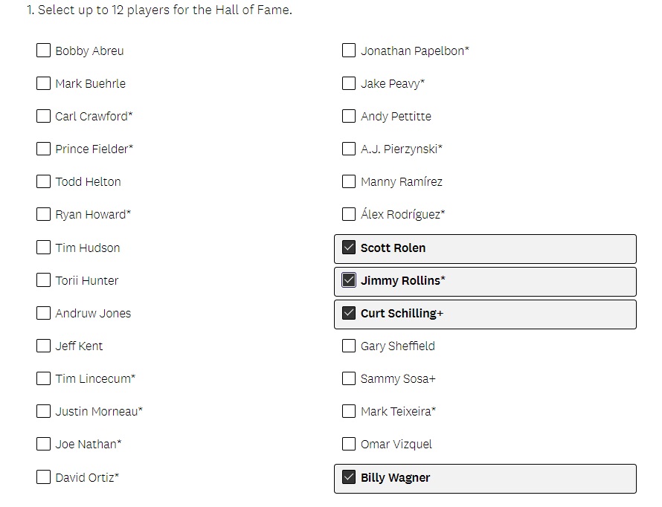The height and width of the screenshot is (507, 662).
Task: Tick Tim Hudson's checkbox
Action: tap(44, 248)
